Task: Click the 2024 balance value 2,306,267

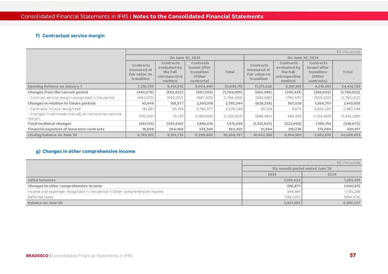Action: [351, 203]
